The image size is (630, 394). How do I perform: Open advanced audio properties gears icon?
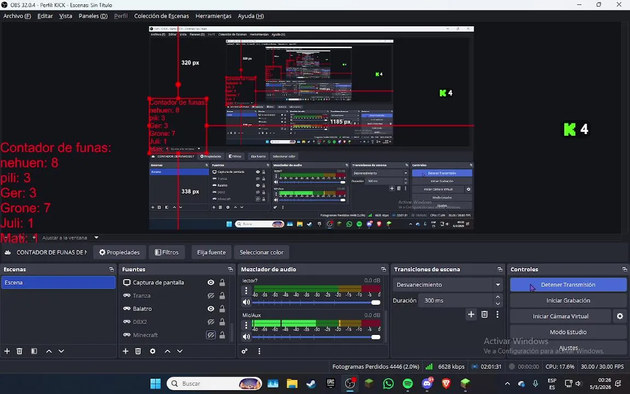pos(244,351)
